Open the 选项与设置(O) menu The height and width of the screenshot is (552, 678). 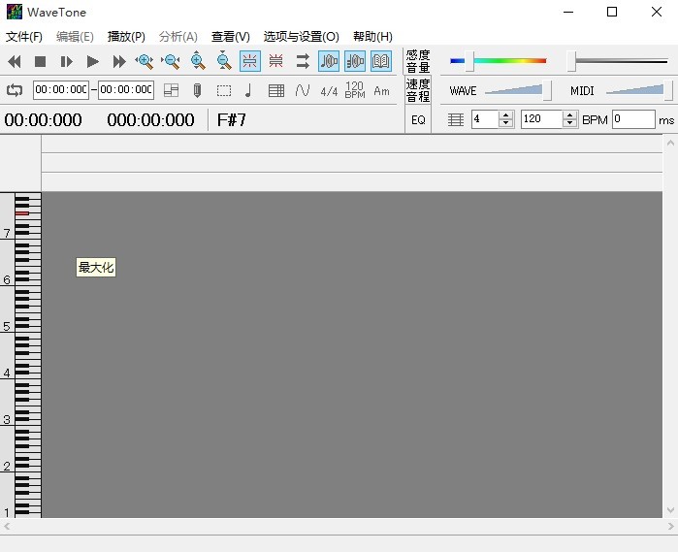[x=301, y=37]
